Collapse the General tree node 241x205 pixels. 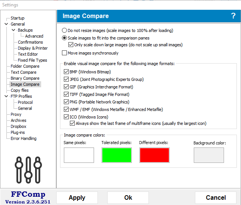pyautogui.click(x=6, y=24)
